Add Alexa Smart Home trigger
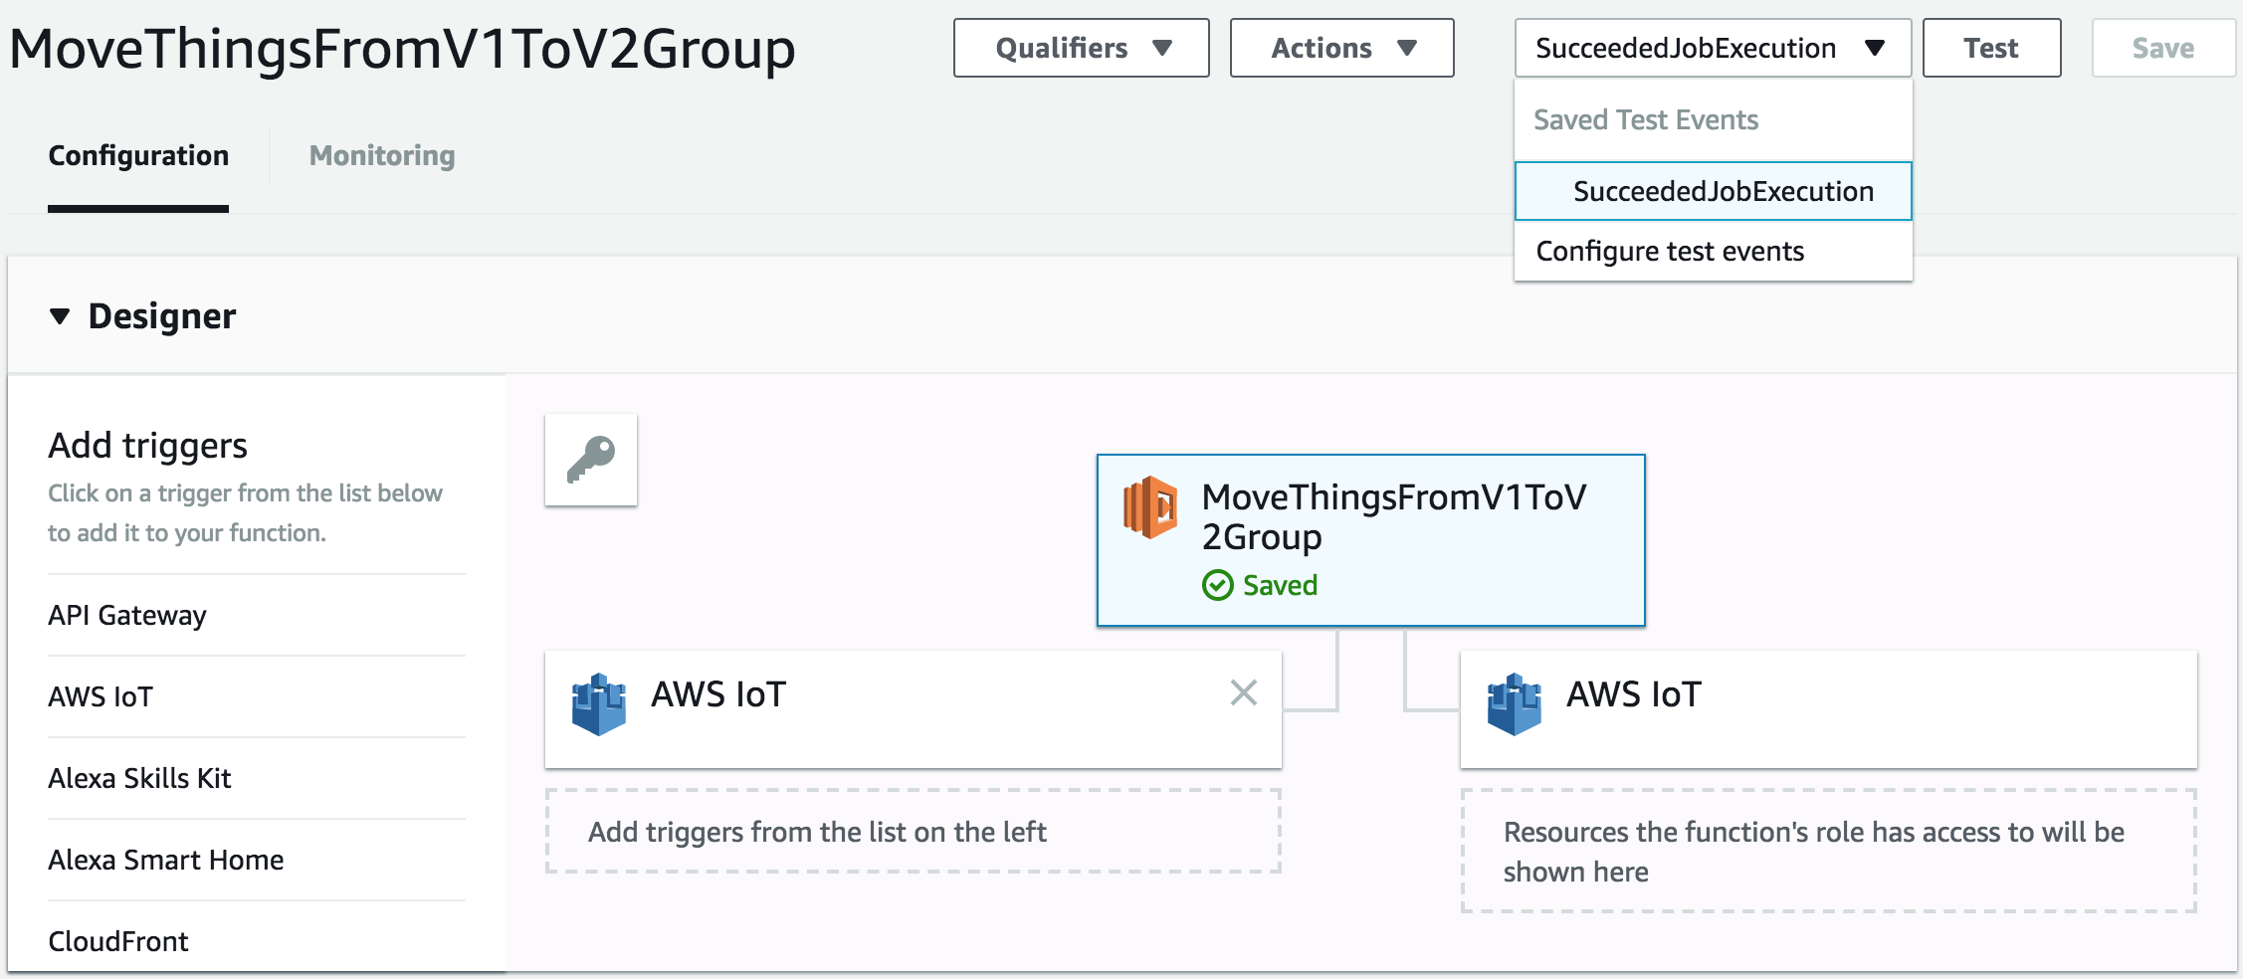This screenshot has width=2243, height=979. pos(166,860)
